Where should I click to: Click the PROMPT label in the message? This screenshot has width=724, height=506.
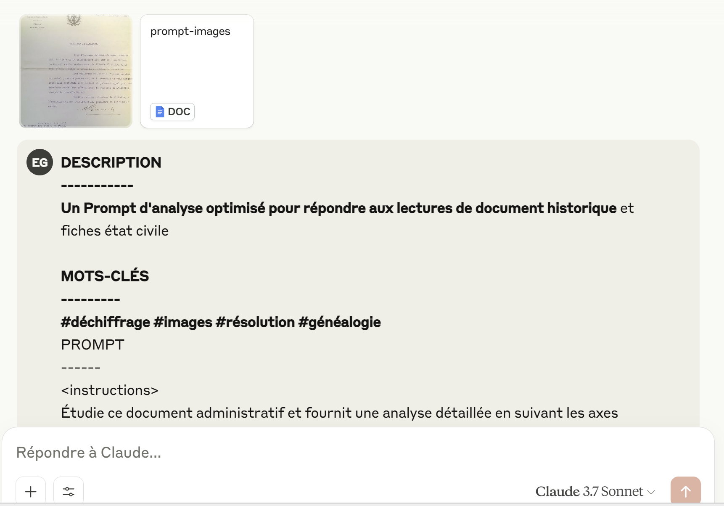[x=92, y=344]
